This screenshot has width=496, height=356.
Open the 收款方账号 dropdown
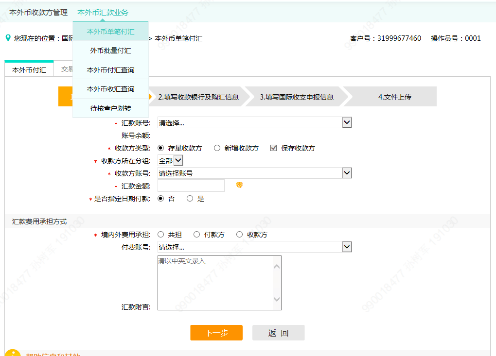tap(255, 173)
